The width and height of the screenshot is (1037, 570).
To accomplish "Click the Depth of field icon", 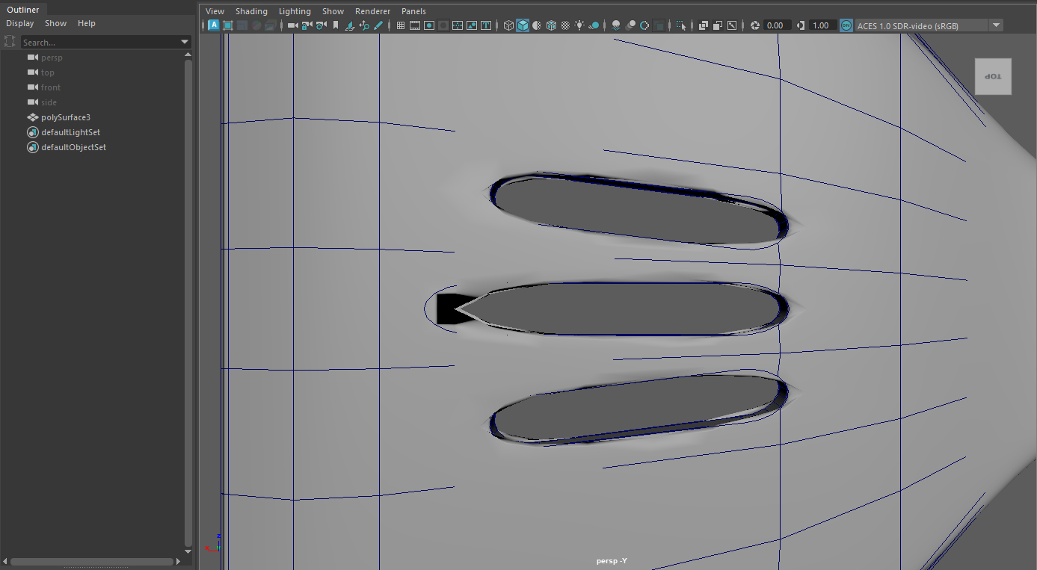I will point(659,25).
